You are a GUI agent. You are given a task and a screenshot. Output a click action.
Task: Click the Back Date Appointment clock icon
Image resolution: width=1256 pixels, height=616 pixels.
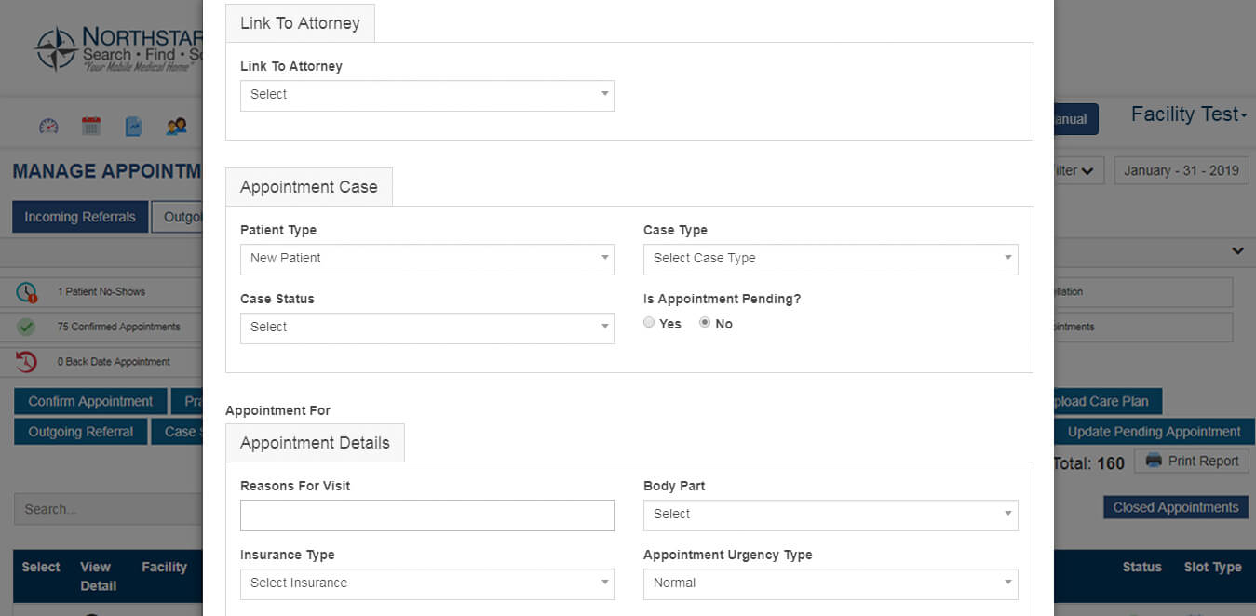[x=26, y=361]
